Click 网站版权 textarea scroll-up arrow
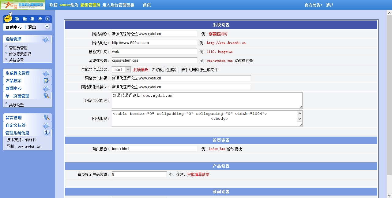392x198 pixels. (300, 113)
